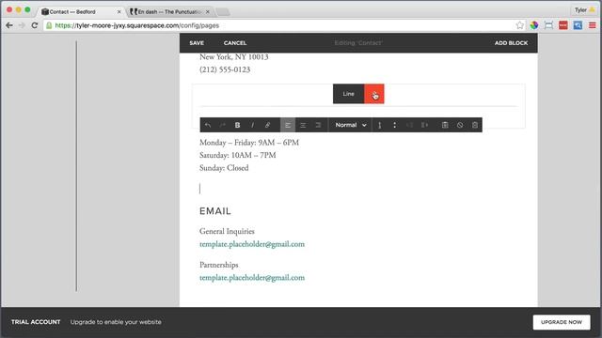Align text right

tap(318, 125)
